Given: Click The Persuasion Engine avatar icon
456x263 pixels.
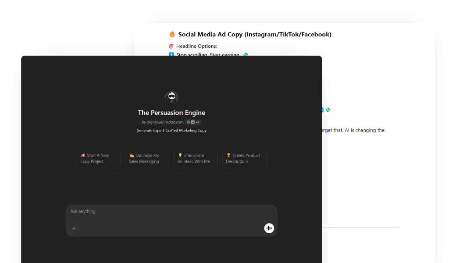Looking at the screenshot, I should click(x=171, y=97).
